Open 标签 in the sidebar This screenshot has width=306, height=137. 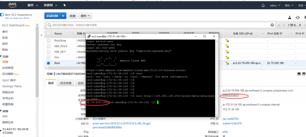click(5, 38)
